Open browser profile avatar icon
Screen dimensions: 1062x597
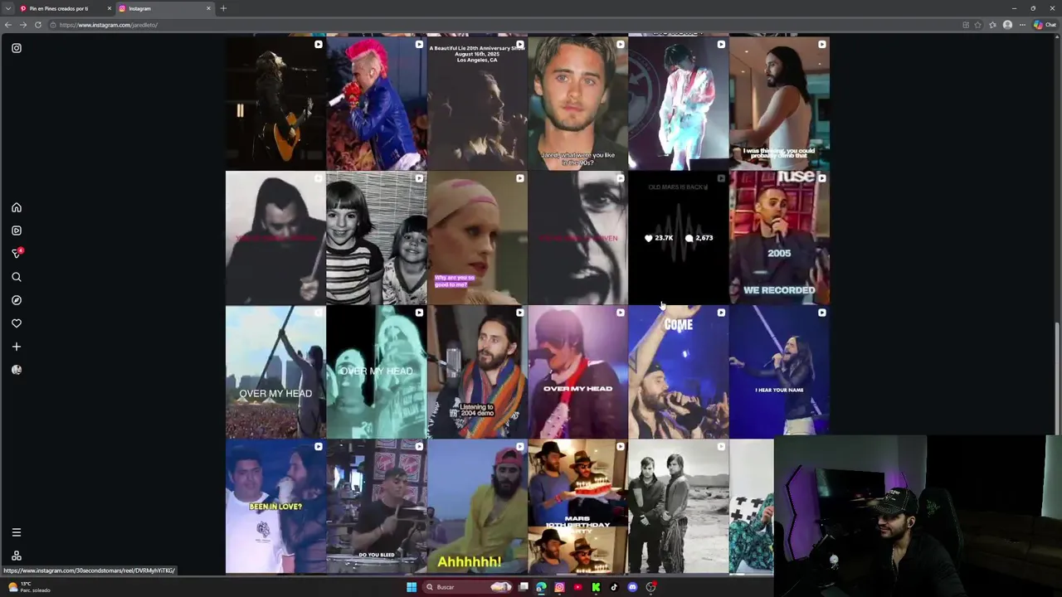tap(1007, 25)
